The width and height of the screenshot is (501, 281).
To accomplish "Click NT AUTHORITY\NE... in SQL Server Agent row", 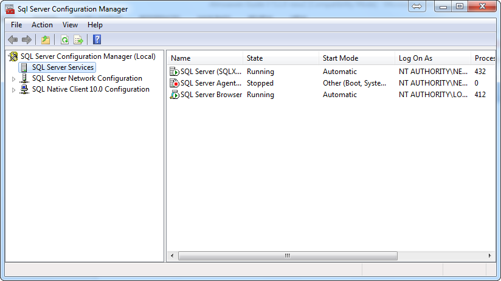I will coord(433,83).
